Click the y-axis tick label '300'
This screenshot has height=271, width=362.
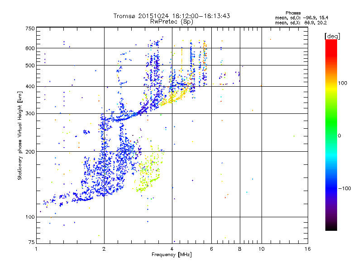pos(30,114)
